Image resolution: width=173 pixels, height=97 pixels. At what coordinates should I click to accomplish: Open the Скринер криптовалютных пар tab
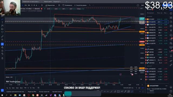(15, 92)
